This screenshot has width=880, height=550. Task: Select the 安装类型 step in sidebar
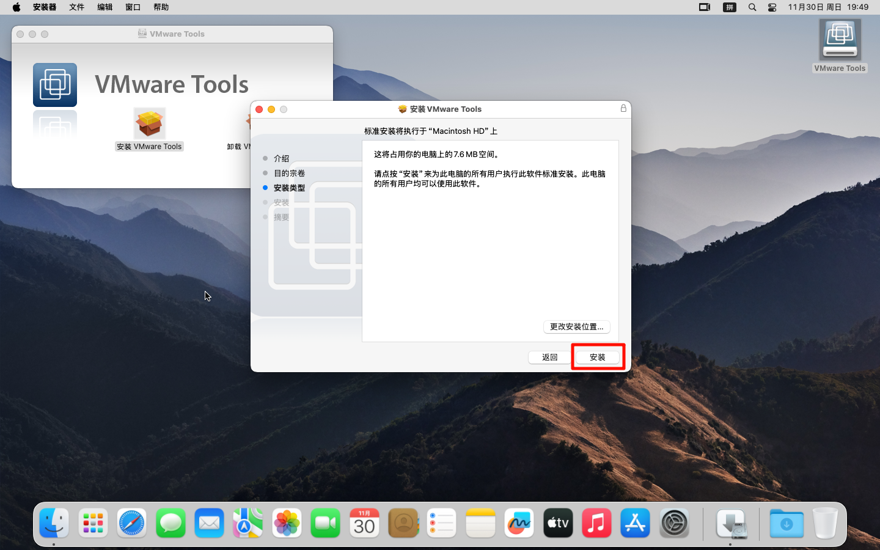pyautogui.click(x=289, y=188)
